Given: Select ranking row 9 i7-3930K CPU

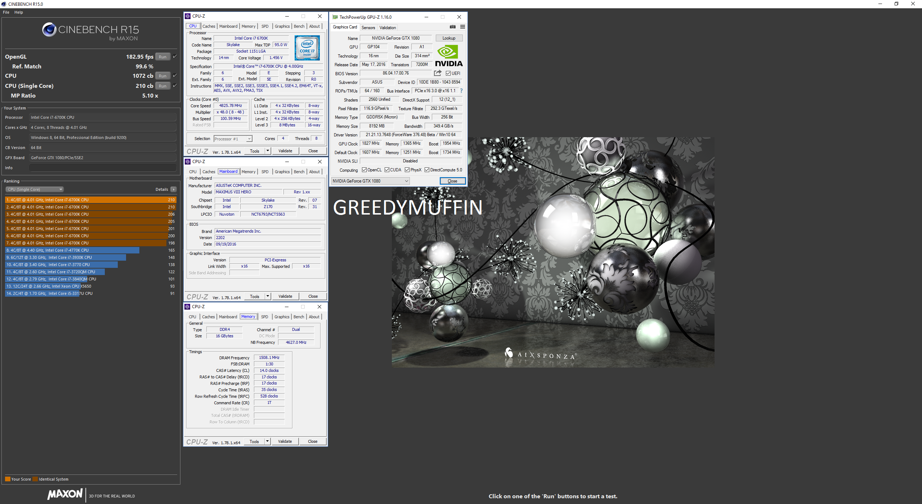Looking at the screenshot, I should tap(90, 257).
